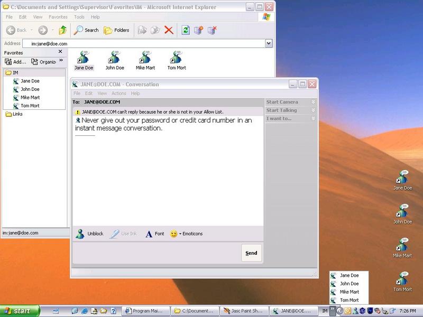The height and width of the screenshot is (317, 423).
Task: Open the Address bar dropdown arrow
Action: [x=269, y=43]
